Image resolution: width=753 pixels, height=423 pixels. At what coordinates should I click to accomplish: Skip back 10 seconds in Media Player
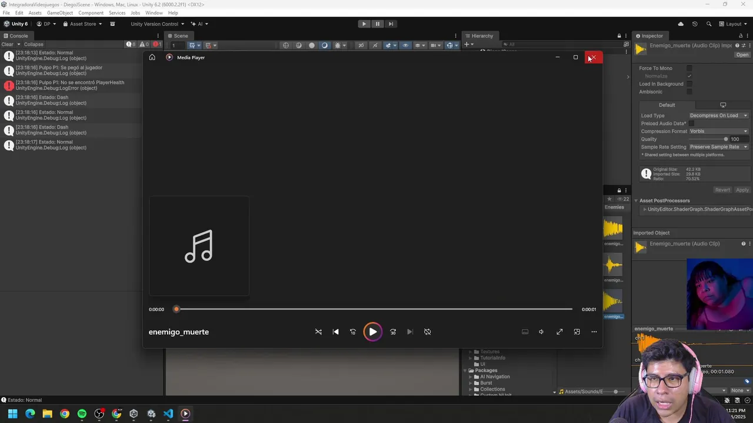tap(353, 332)
